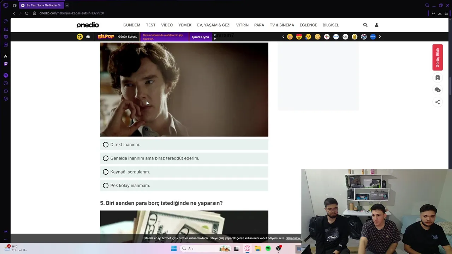
Task: Reload the page
Action: tap(26, 13)
